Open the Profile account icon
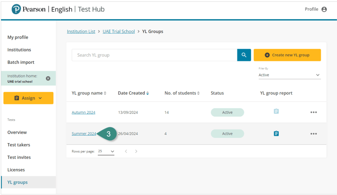Image resolution: width=337 pixels, height=195 pixels. 324,9
